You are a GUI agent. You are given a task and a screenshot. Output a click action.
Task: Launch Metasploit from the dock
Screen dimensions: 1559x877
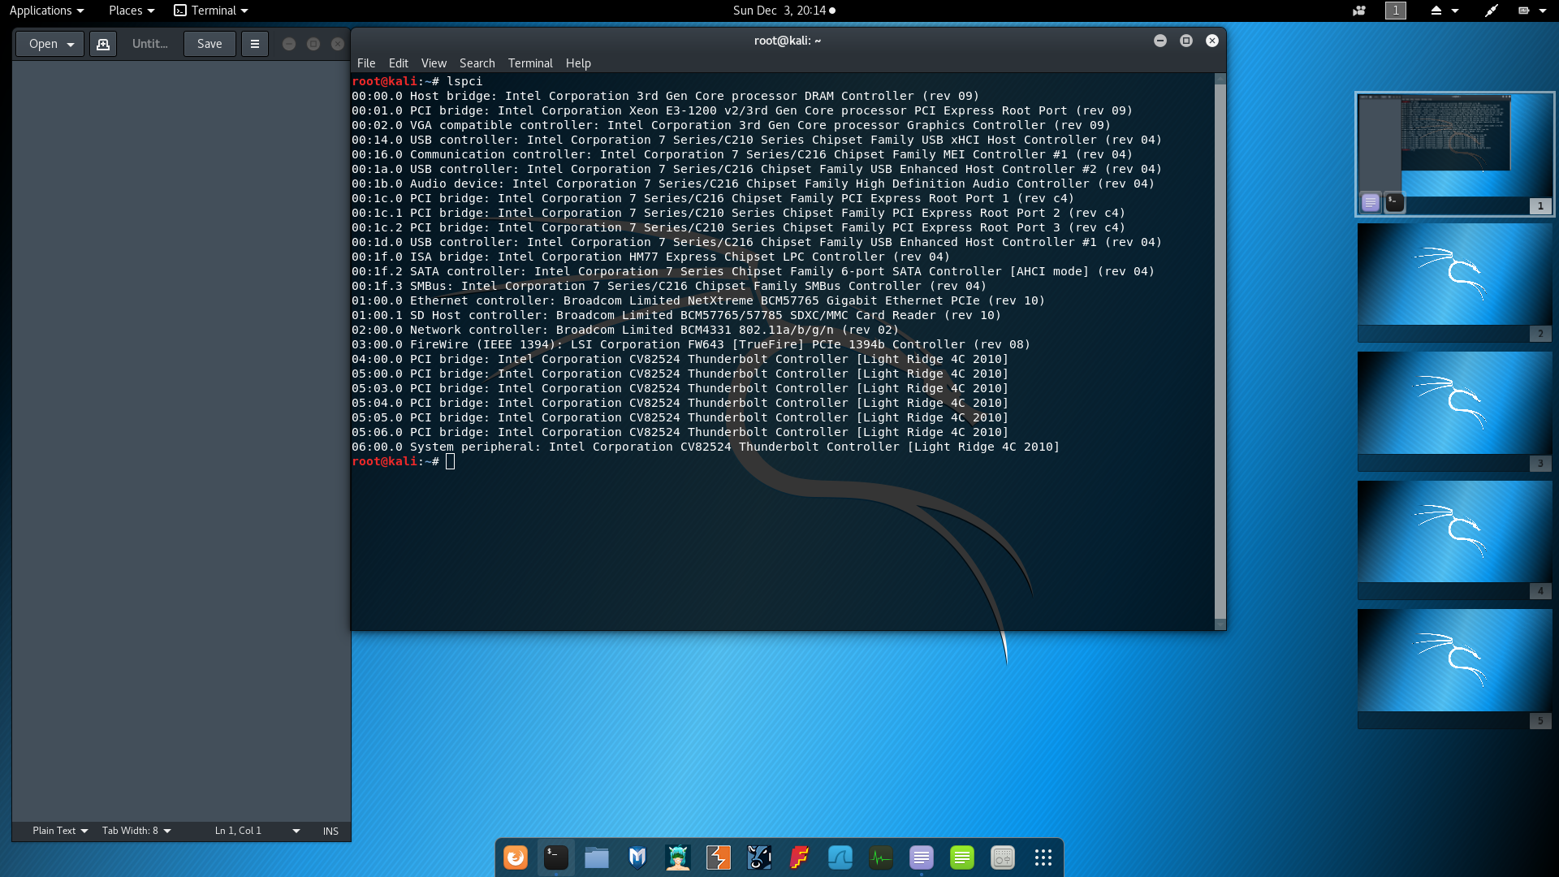click(637, 858)
